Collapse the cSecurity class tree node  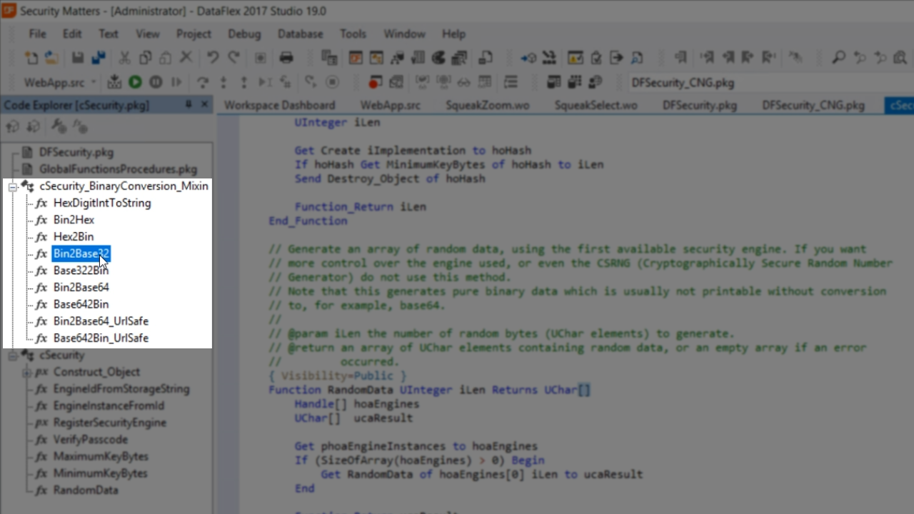click(x=12, y=356)
